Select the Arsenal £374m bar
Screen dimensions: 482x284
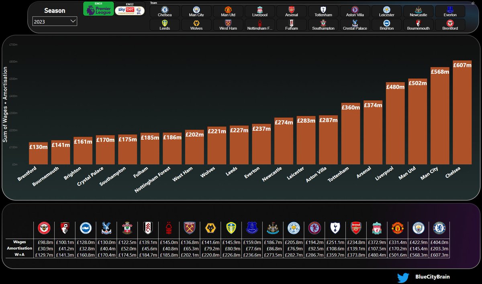(373, 132)
